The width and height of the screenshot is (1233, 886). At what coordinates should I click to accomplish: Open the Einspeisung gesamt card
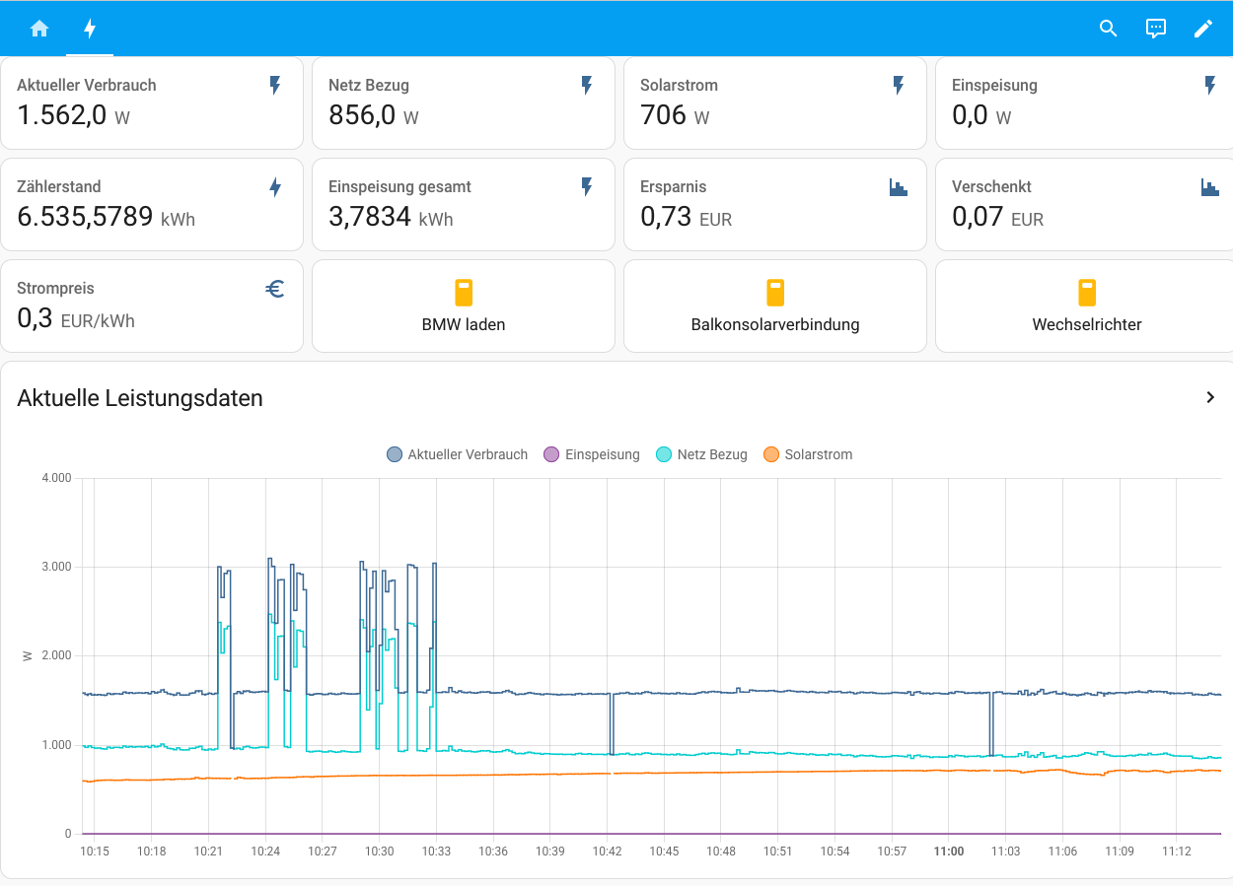464,204
